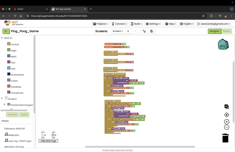
Task: Open the Build menu
Action: click(x=136, y=24)
